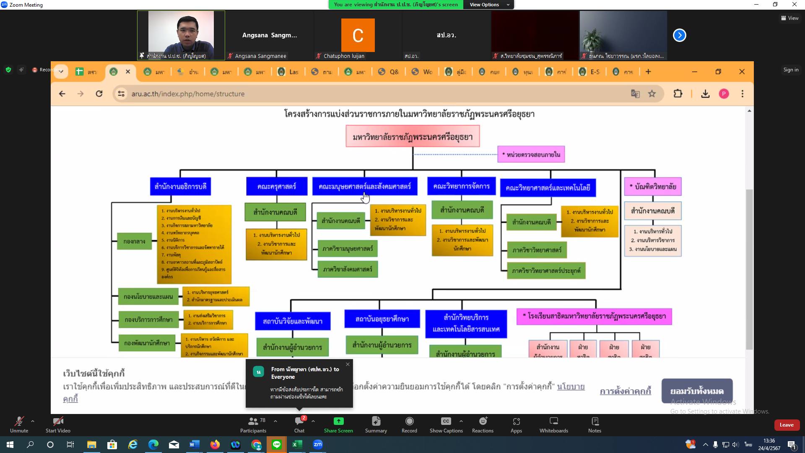Open the LINE app in the taskbar

[x=276, y=445]
